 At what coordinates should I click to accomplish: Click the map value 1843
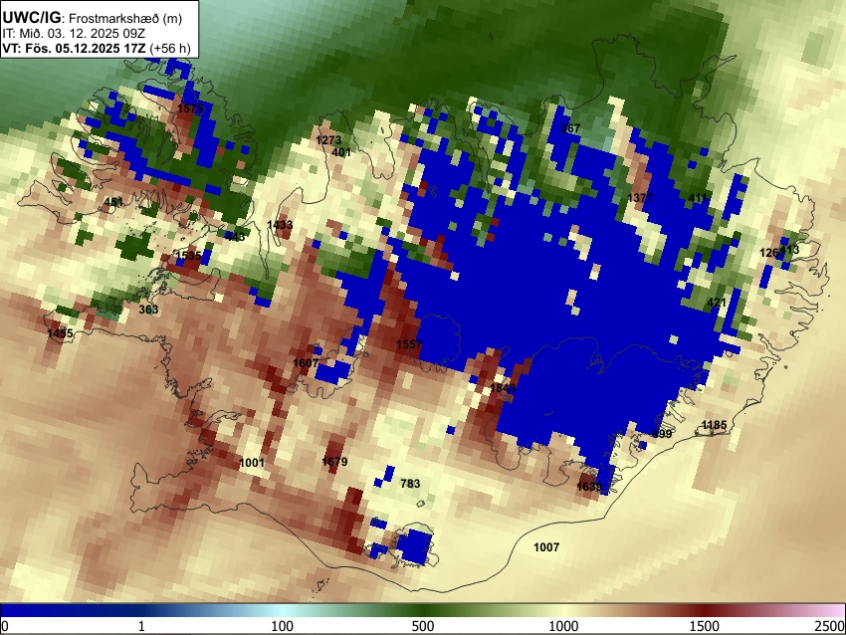point(503,388)
